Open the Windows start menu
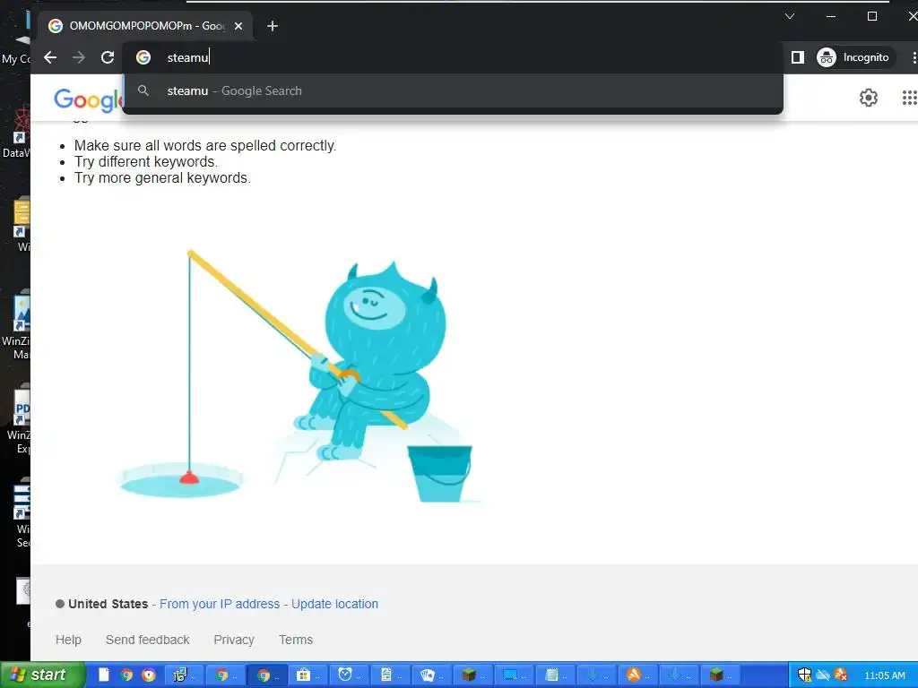This screenshot has height=688, width=918. click(42, 675)
